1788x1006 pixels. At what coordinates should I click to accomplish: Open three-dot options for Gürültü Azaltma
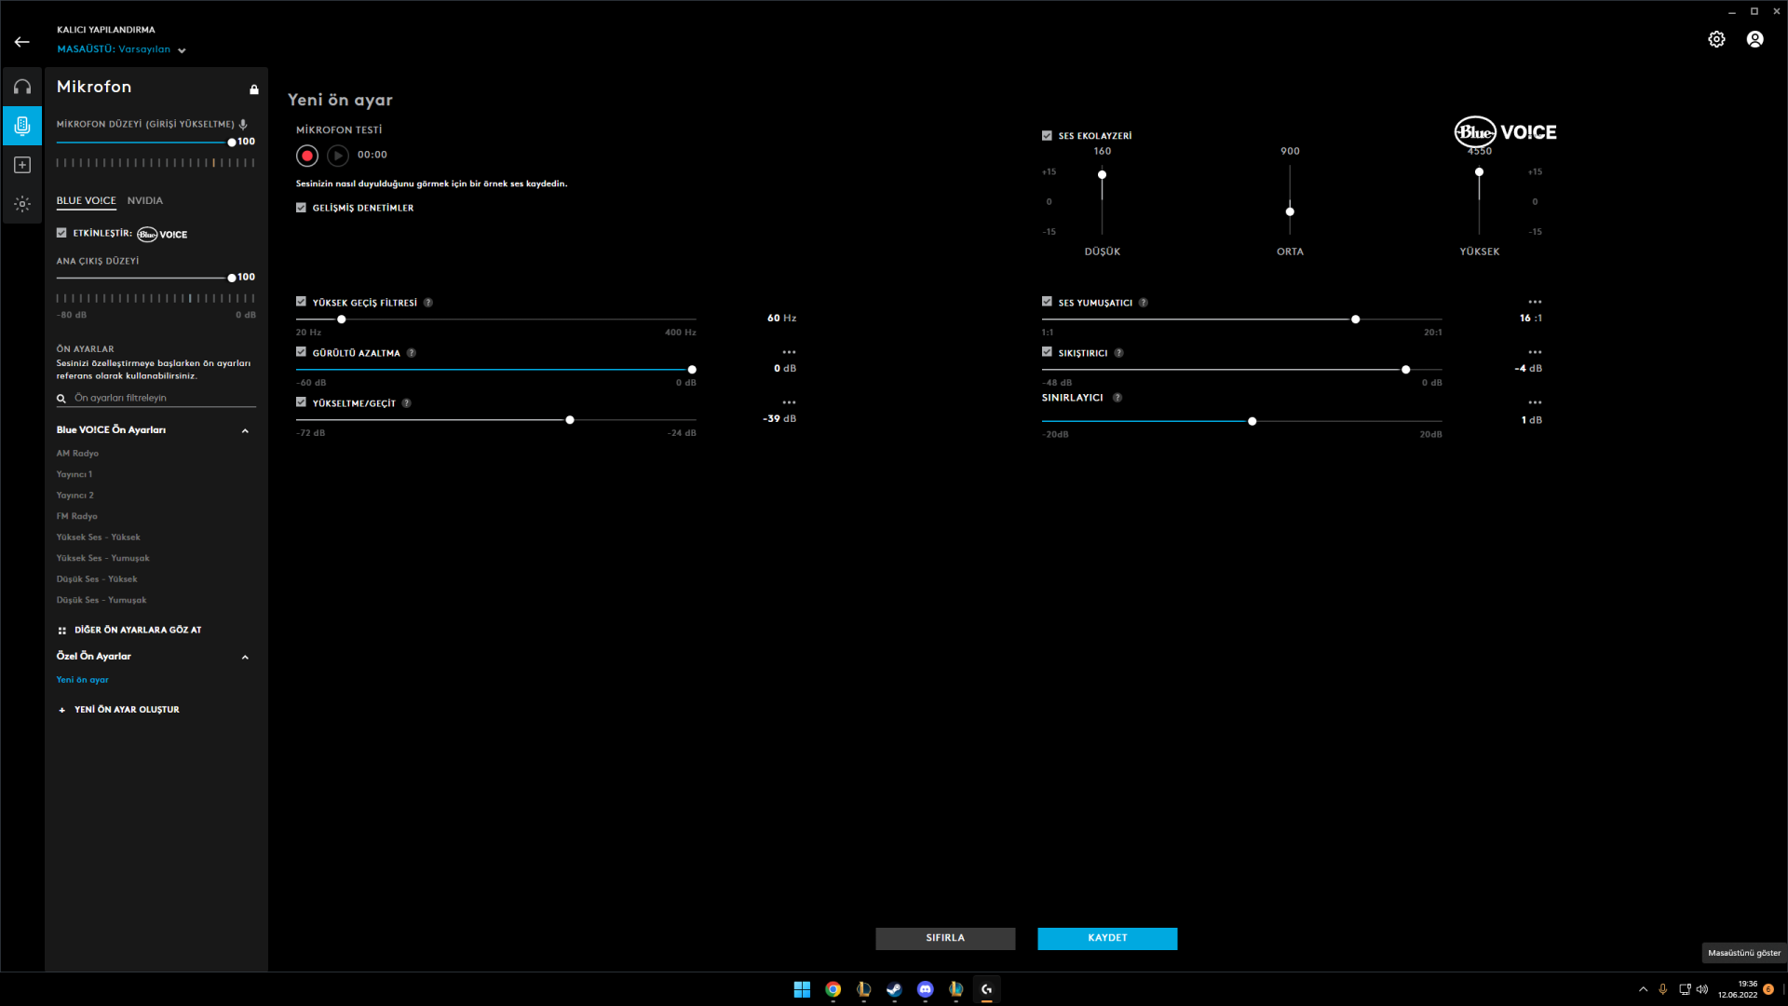789,352
